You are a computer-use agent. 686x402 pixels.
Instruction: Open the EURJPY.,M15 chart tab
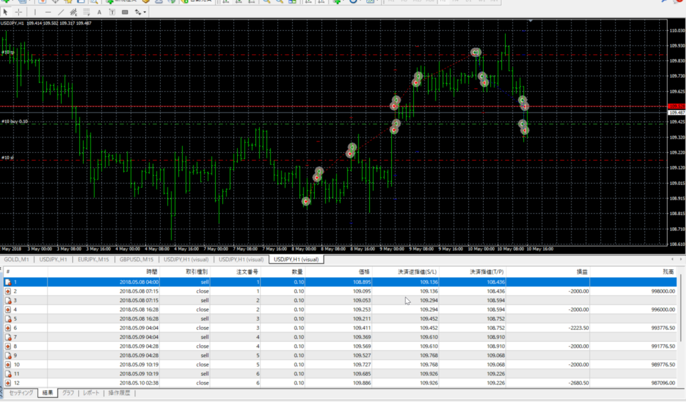coord(93,259)
